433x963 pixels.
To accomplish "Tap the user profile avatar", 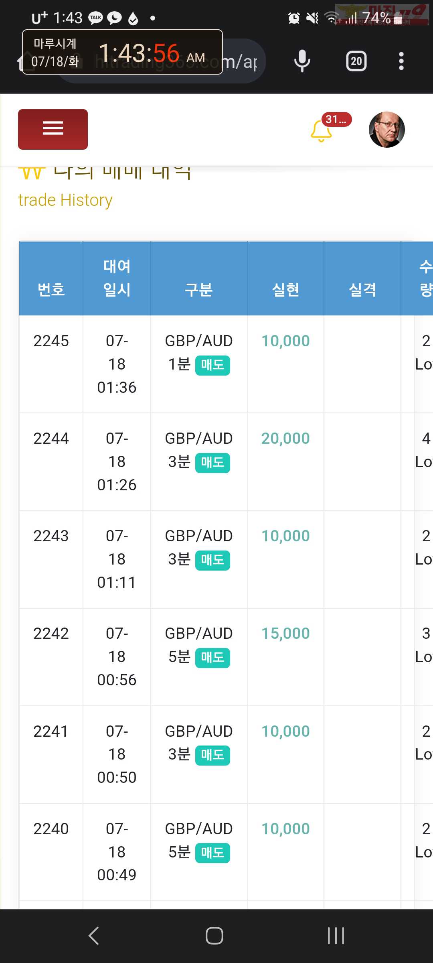I will coord(386,130).
